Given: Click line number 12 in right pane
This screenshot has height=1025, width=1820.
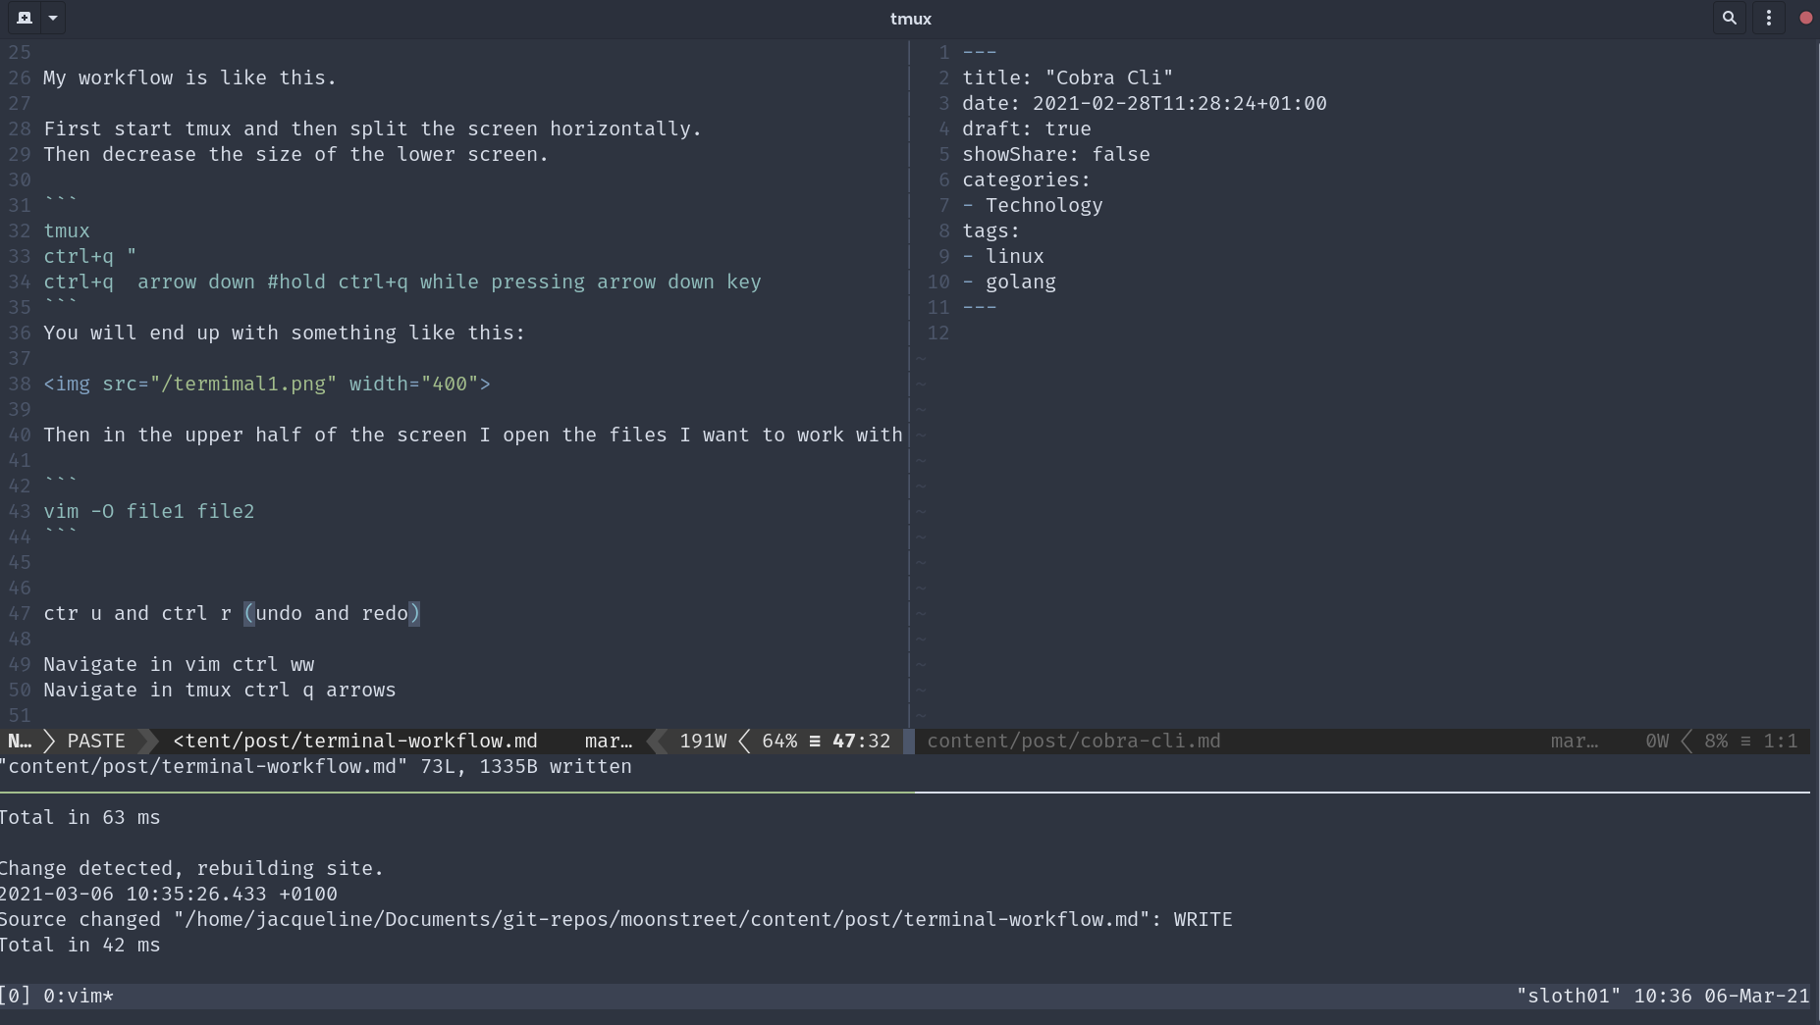Looking at the screenshot, I should 938,333.
